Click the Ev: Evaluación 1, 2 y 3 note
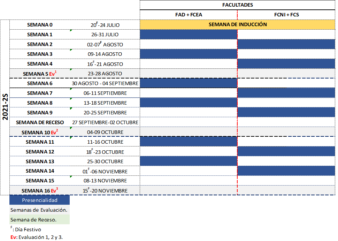 pos(36,237)
